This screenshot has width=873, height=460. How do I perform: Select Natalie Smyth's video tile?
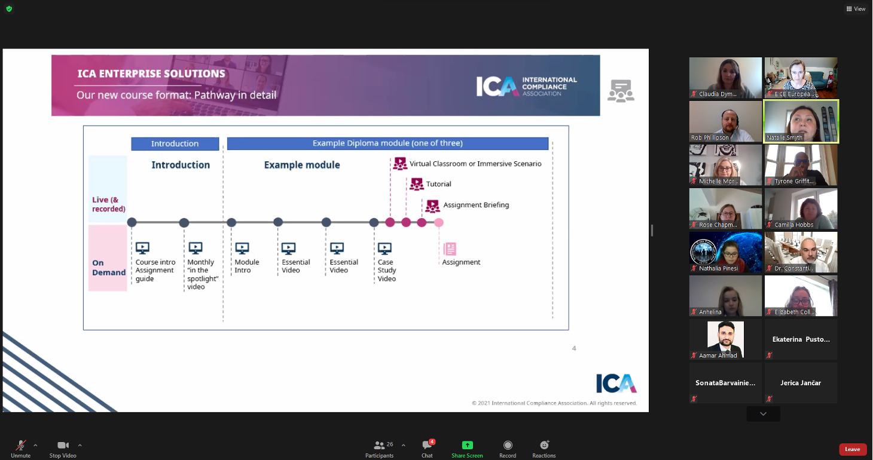click(801, 121)
